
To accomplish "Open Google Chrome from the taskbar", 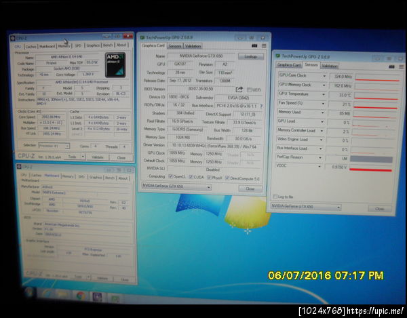I will [x=81, y=296].
